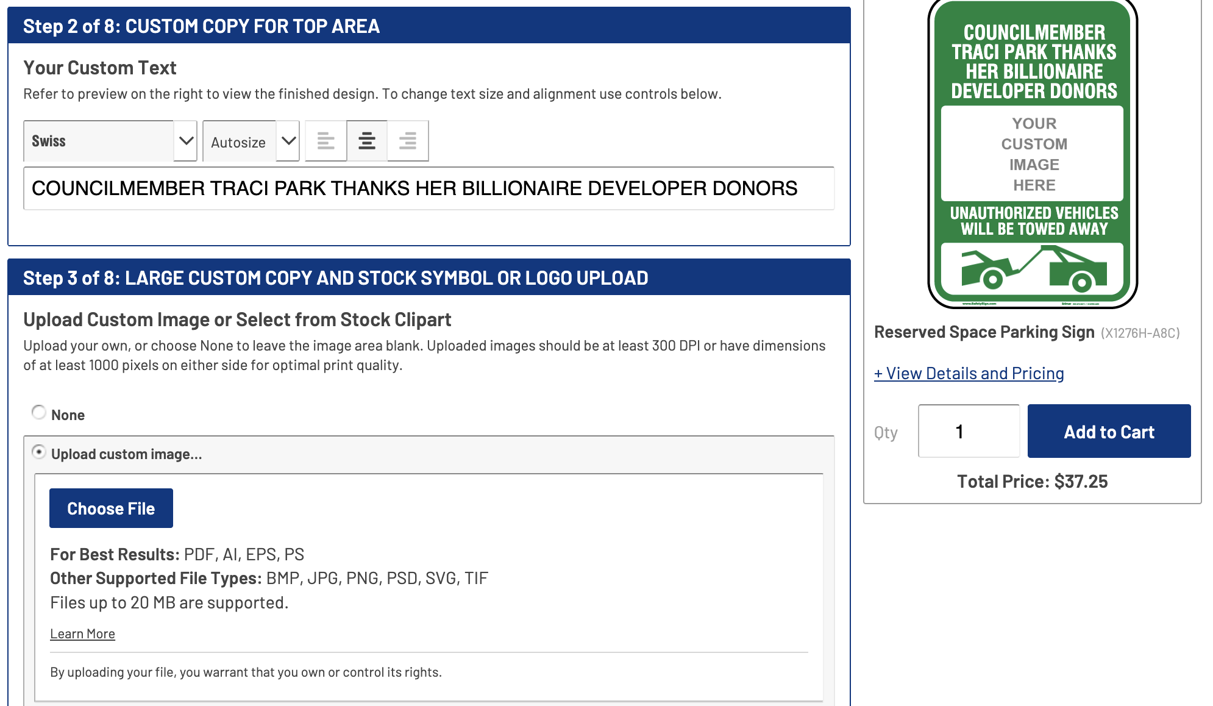This screenshot has height=706, width=1213.
Task: Align custom text to the left
Action: (326, 141)
